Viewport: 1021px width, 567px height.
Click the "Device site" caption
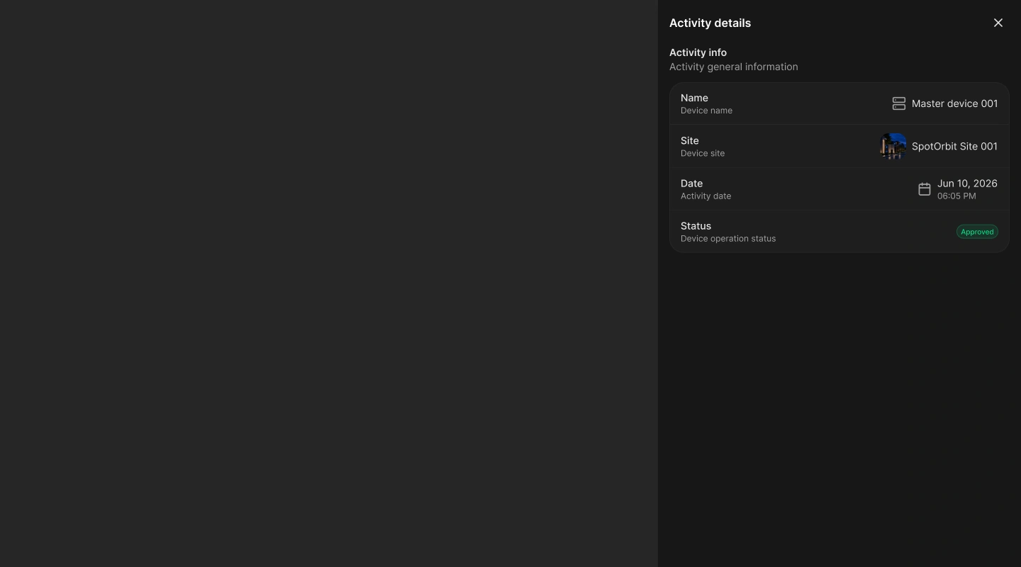point(703,153)
